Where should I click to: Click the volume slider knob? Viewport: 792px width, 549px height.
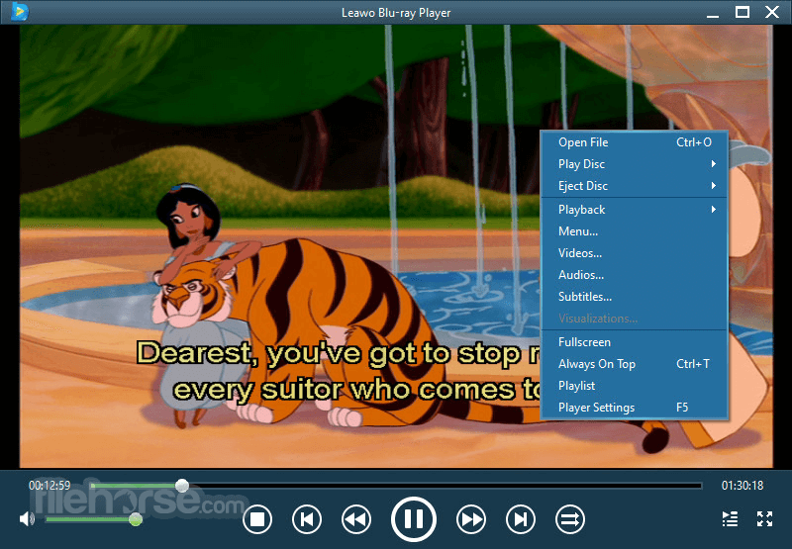point(136,519)
